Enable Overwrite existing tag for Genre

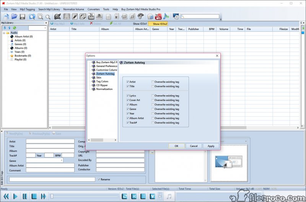click(153, 109)
